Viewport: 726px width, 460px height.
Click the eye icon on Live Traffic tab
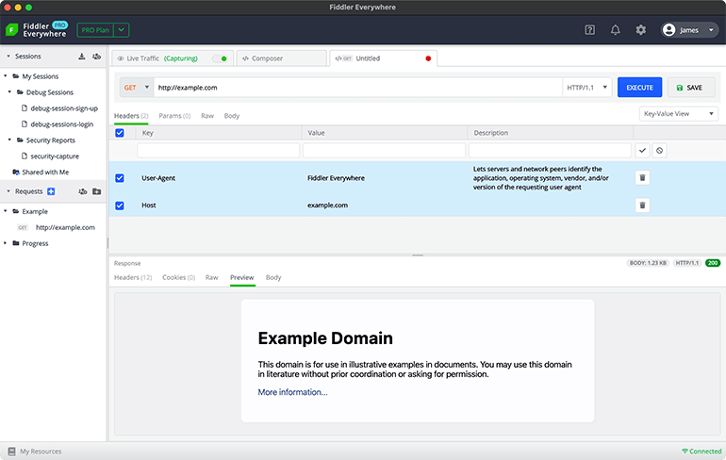[x=121, y=58]
